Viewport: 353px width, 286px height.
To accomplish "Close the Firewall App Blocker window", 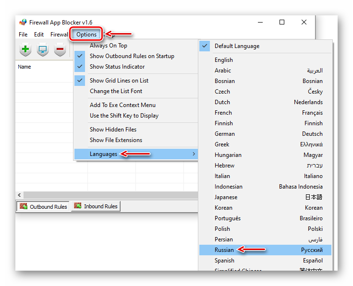I will pos(304,22).
